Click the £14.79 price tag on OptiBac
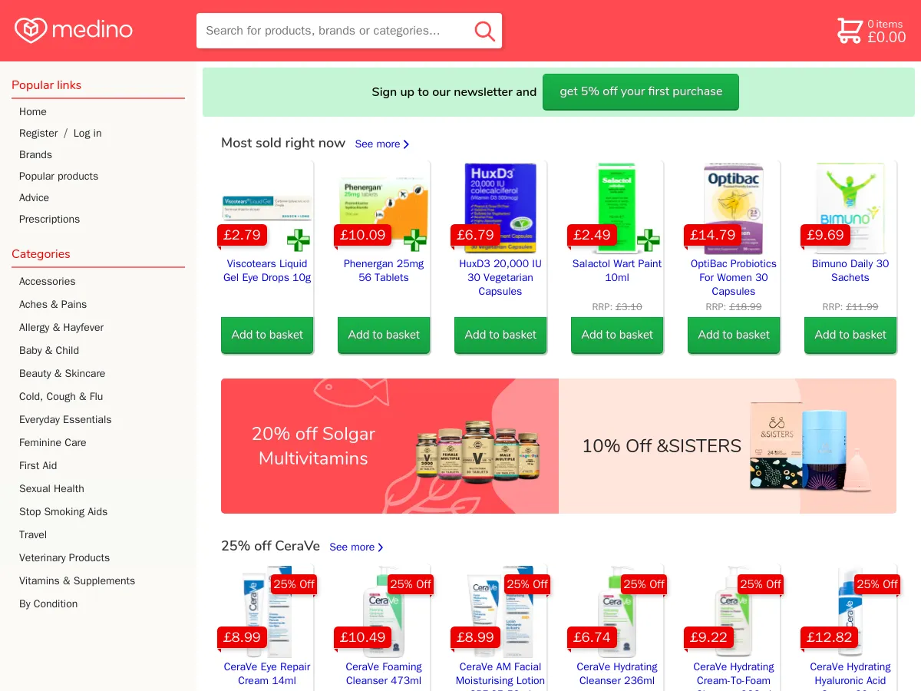The image size is (921, 691). [x=712, y=235]
